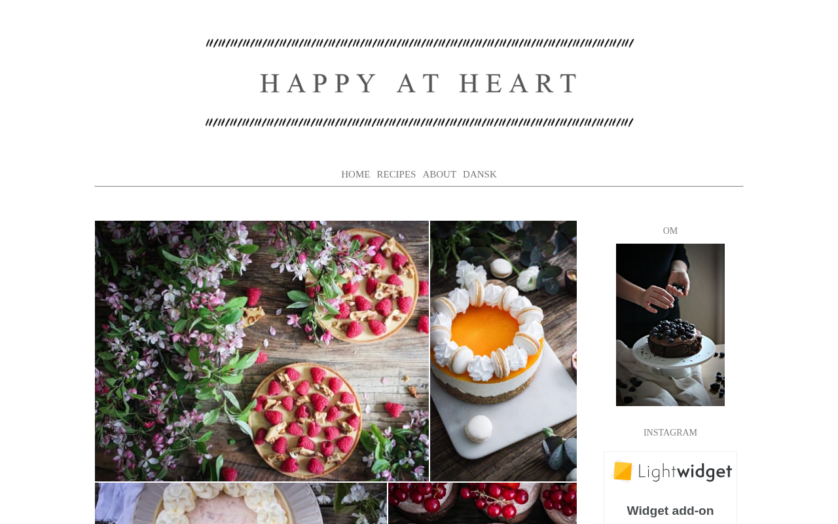The height and width of the screenshot is (524, 838).
Task: Open the cream-topped cake photo at bottom
Action: (241, 504)
